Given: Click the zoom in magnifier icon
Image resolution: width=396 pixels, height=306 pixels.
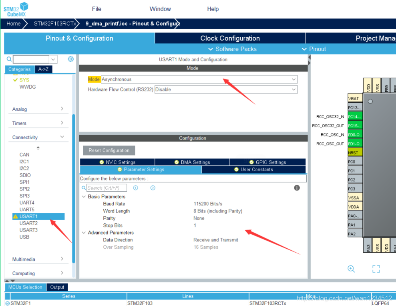Looking at the screenshot, I should [351, 269].
